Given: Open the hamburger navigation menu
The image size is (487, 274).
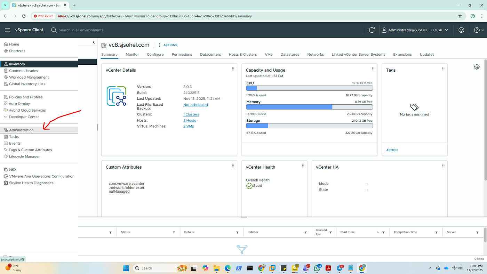Looking at the screenshot, I should point(7,30).
